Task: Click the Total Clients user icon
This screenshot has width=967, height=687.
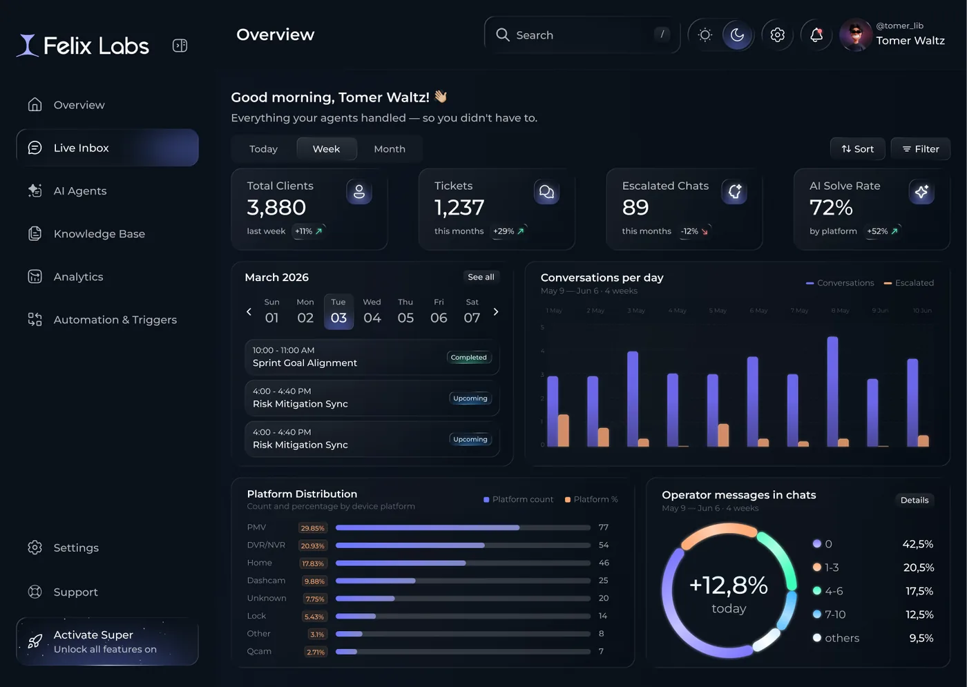Action: coord(359,192)
